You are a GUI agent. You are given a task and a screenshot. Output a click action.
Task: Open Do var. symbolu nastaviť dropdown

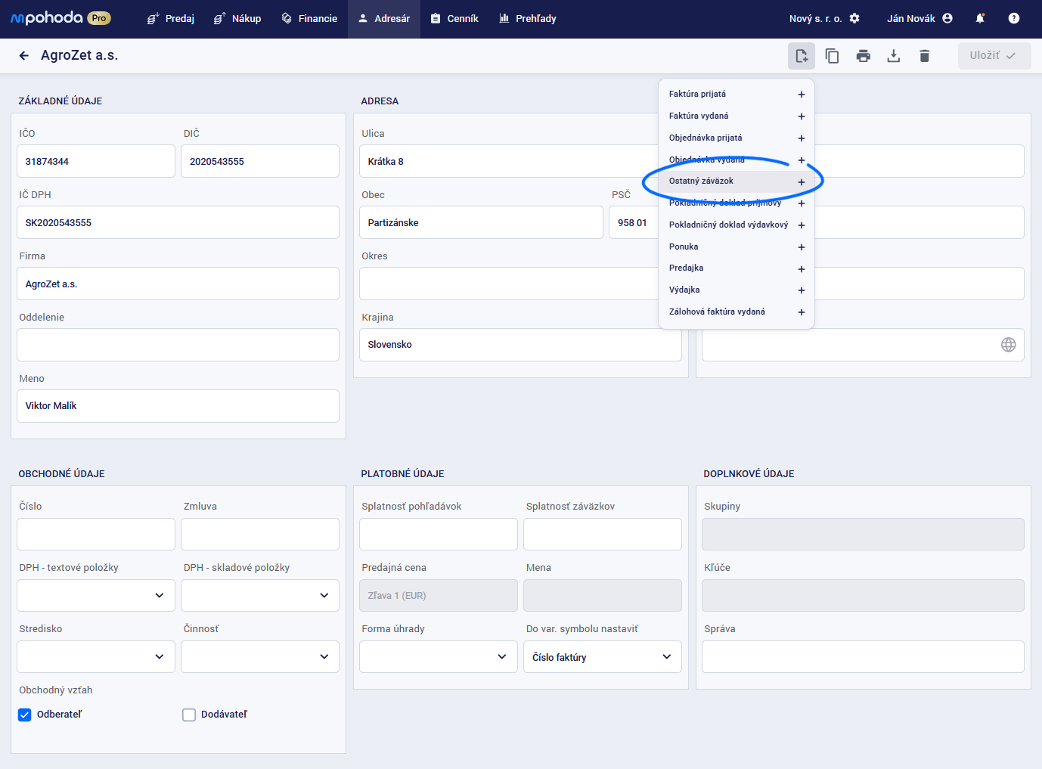point(603,656)
